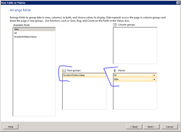The width and height of the screenshot is (181, 132).
Task: Click the Row groups table icon
Action: [64, 70]
